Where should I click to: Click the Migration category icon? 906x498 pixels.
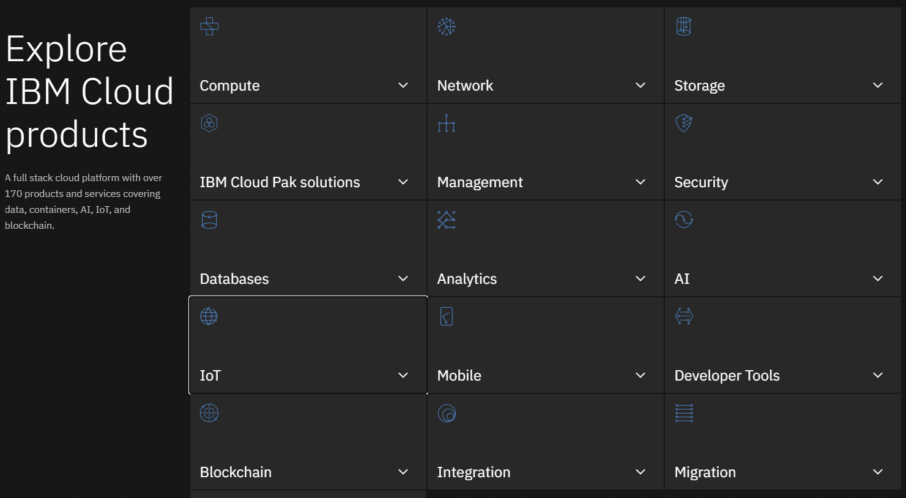tap(683, 413)
